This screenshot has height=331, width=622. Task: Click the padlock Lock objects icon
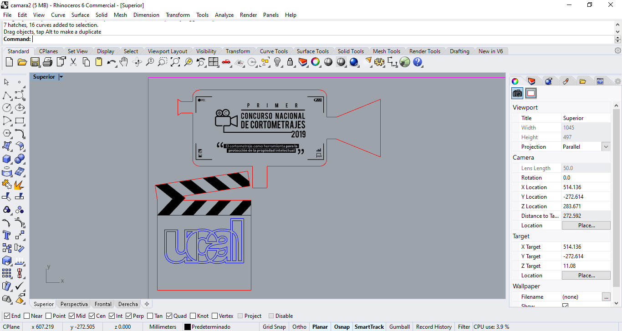pos(290,62)
